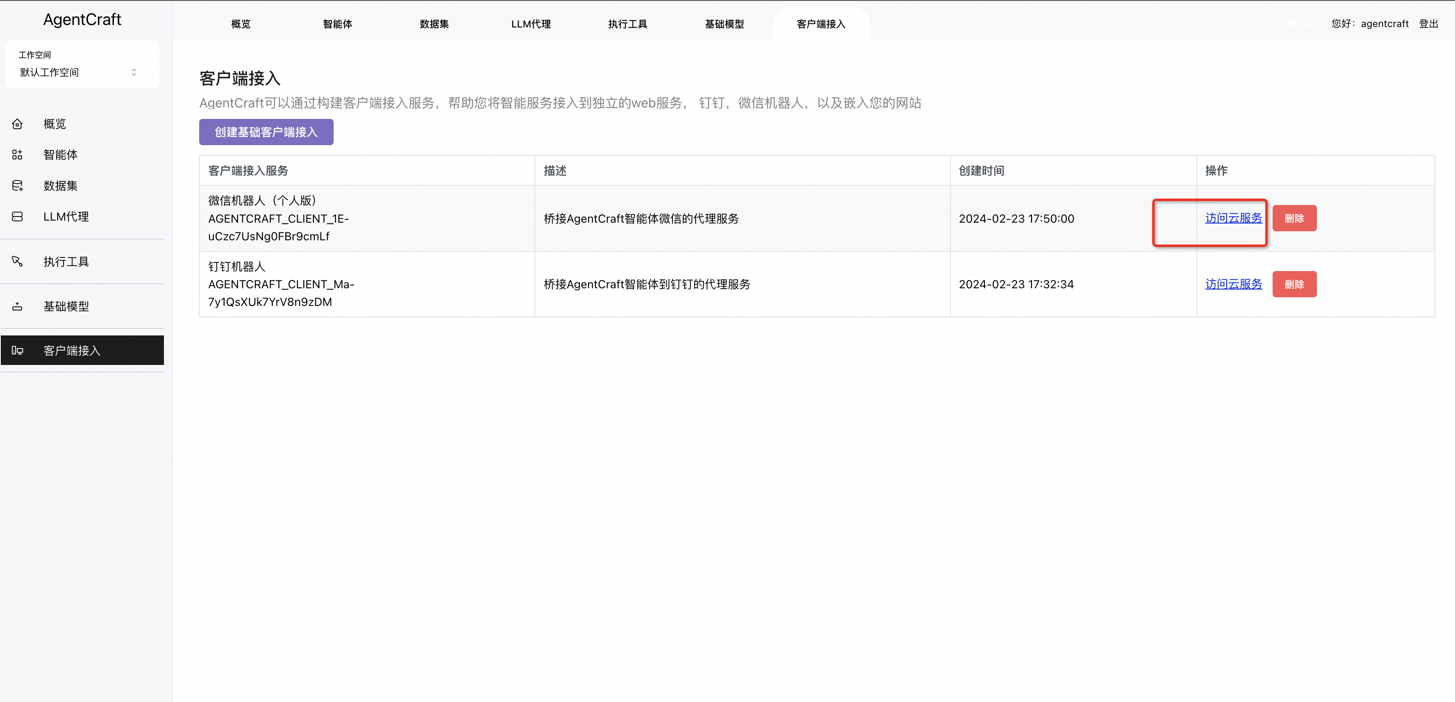Select the 执行工具 top tab
This screenshot has width=1455, height=702.
[x=627, y=24]
